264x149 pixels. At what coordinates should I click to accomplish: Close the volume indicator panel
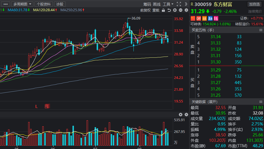[181, 115]
